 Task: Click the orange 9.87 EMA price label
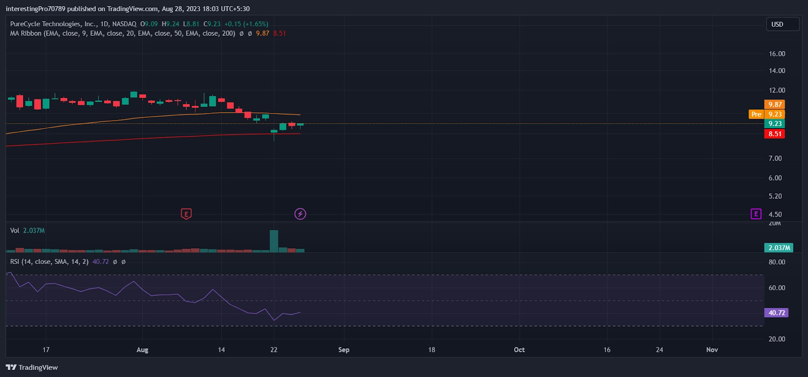click(775, 104)
